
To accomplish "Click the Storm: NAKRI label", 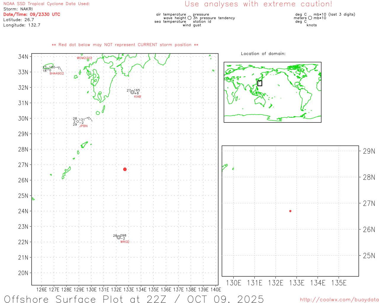I will pyautogui.click(x=18, y=9).
